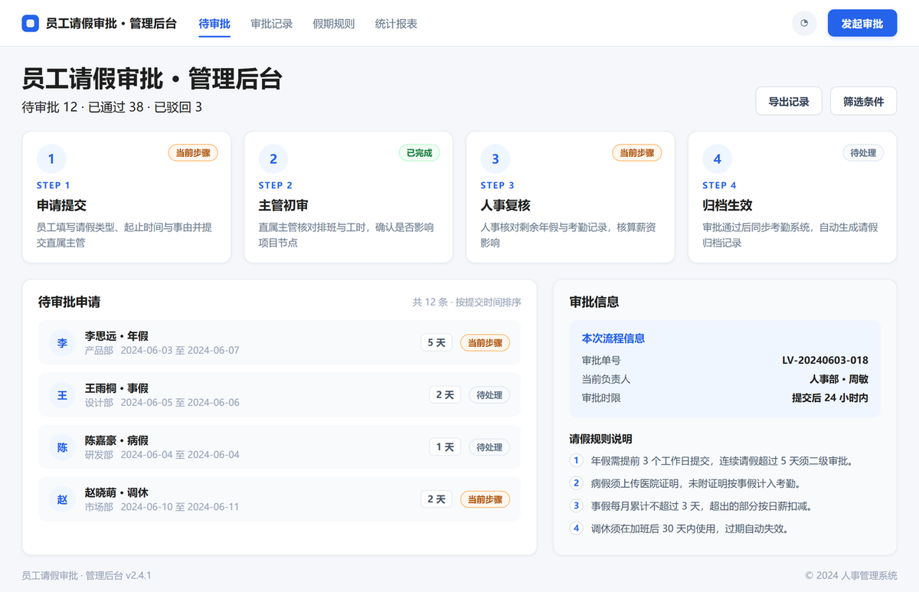
Task: Click the 王 avatar in the request list
Action: (x=63, y=395)
